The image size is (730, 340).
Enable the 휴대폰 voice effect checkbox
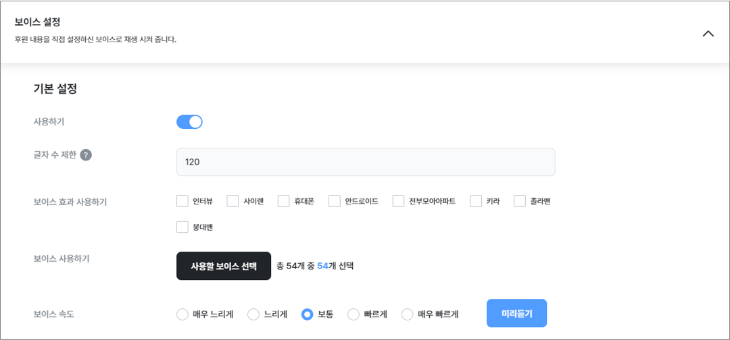click(x=283, y=201)
